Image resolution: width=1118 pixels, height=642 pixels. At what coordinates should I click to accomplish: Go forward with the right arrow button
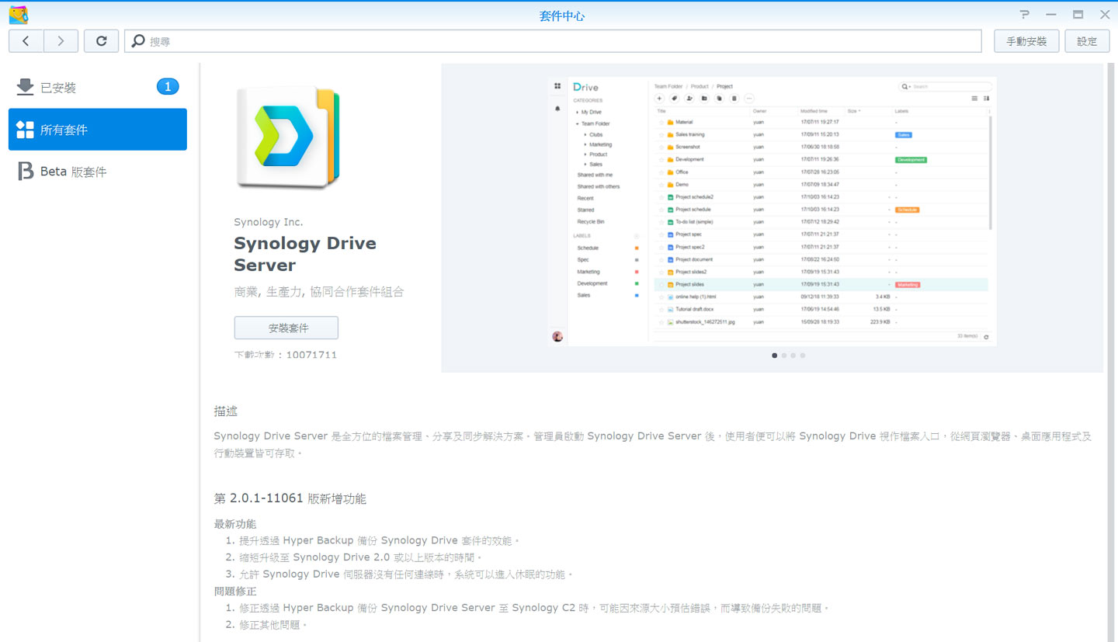[x=61, y=41]
